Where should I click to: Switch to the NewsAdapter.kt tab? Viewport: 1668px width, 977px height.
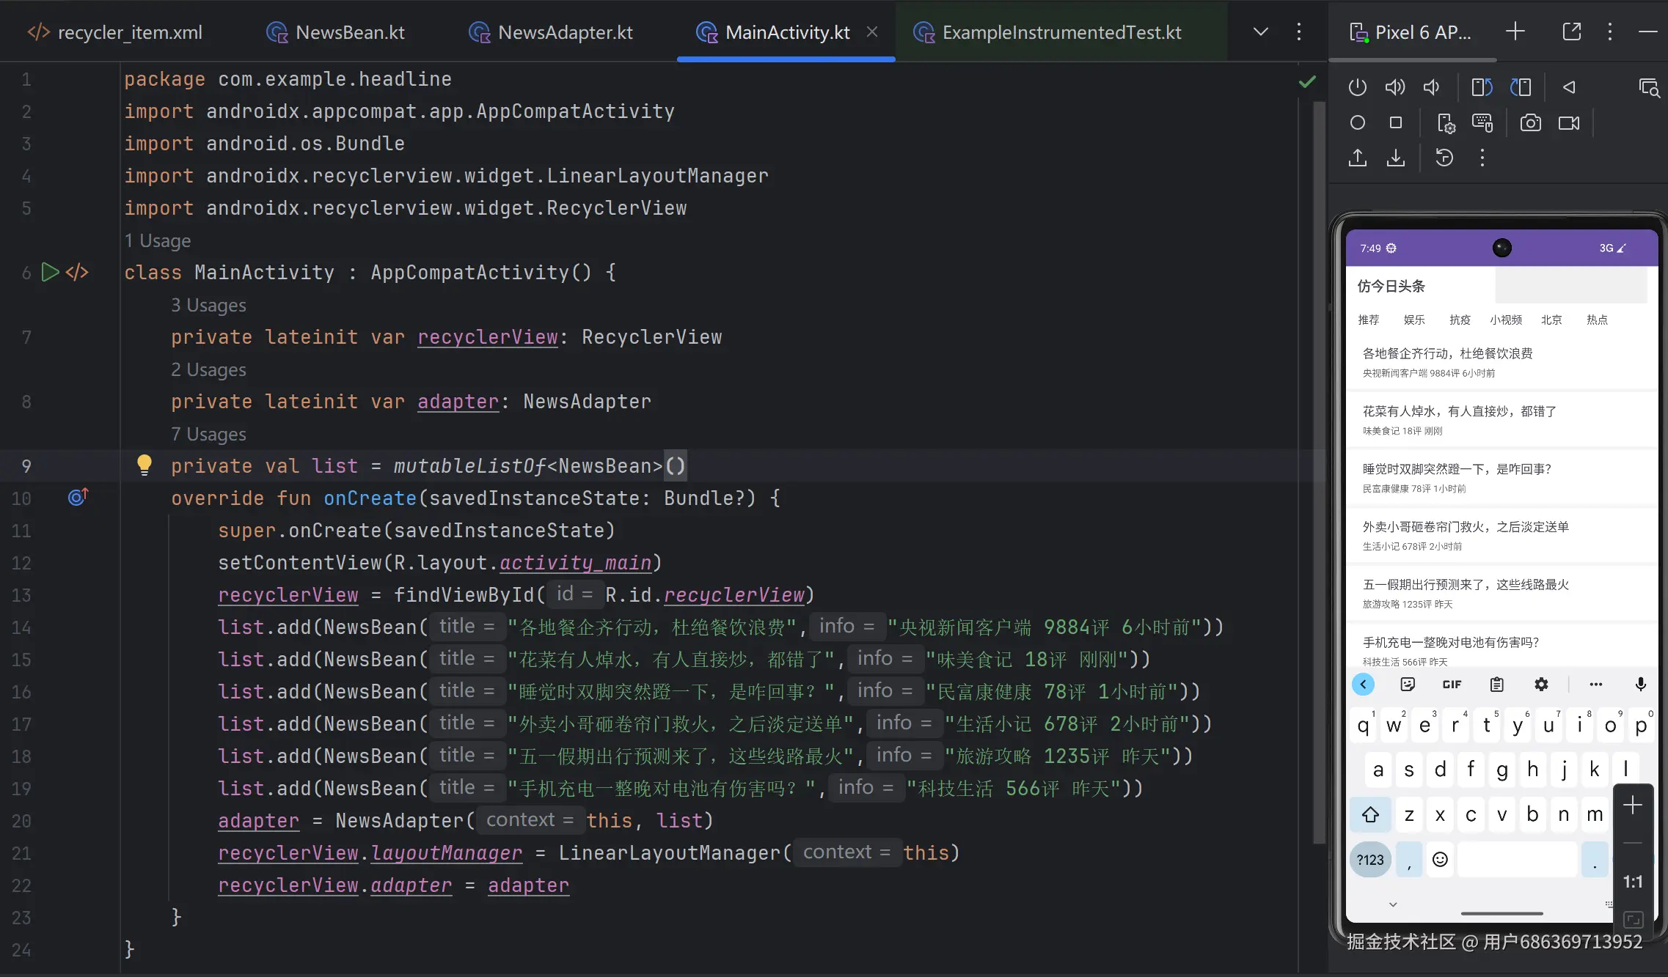click(564, 32)
